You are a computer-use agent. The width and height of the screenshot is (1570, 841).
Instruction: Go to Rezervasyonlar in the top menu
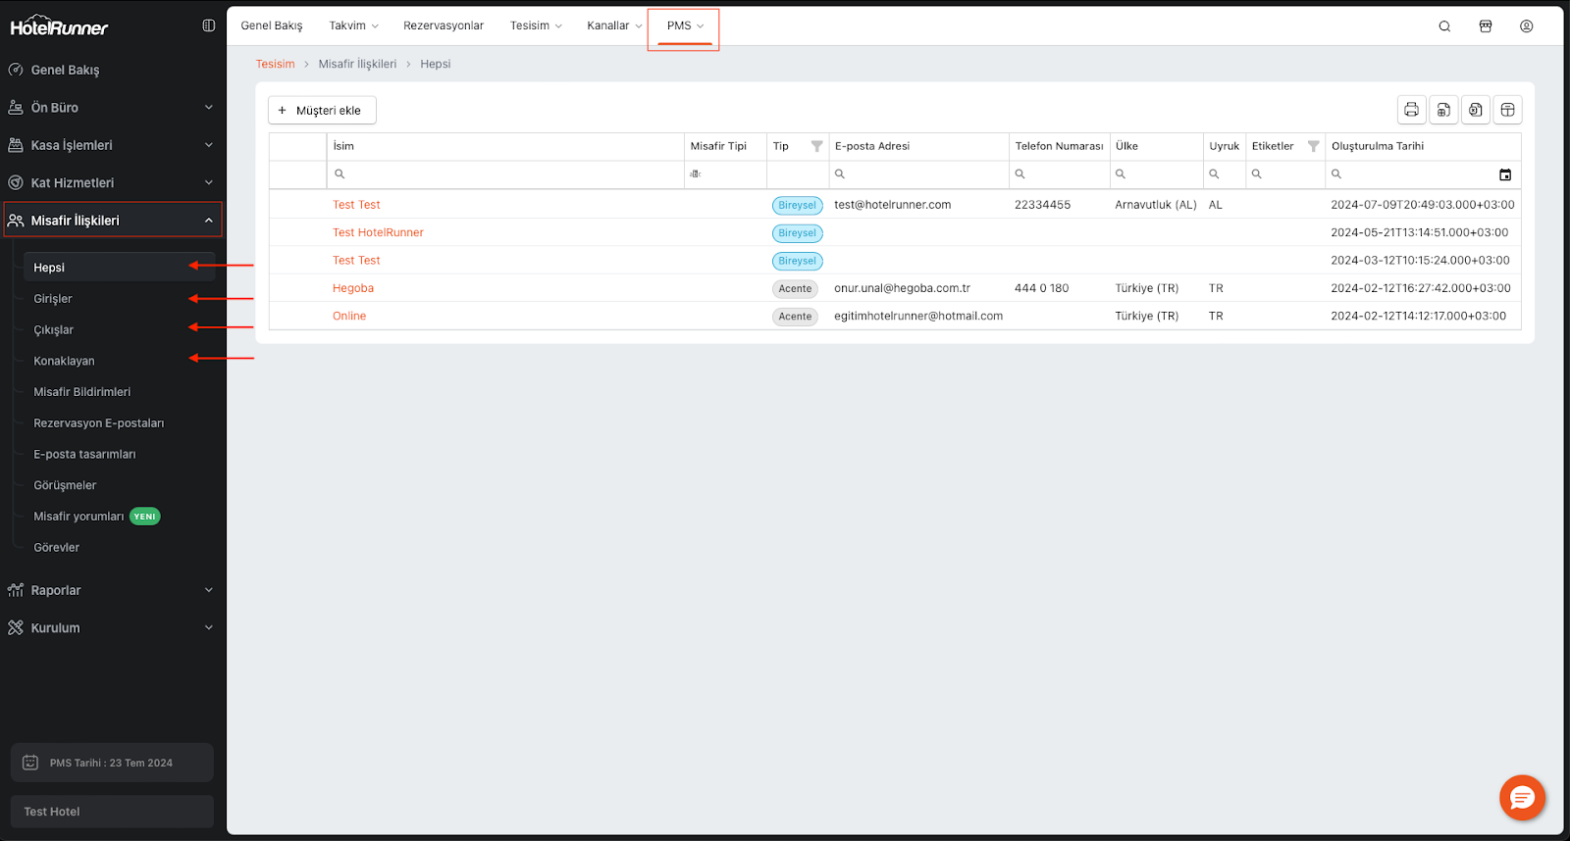click(x=444, y=26)
